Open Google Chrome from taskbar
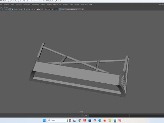 pyautogui.click(x=80, y=120)
